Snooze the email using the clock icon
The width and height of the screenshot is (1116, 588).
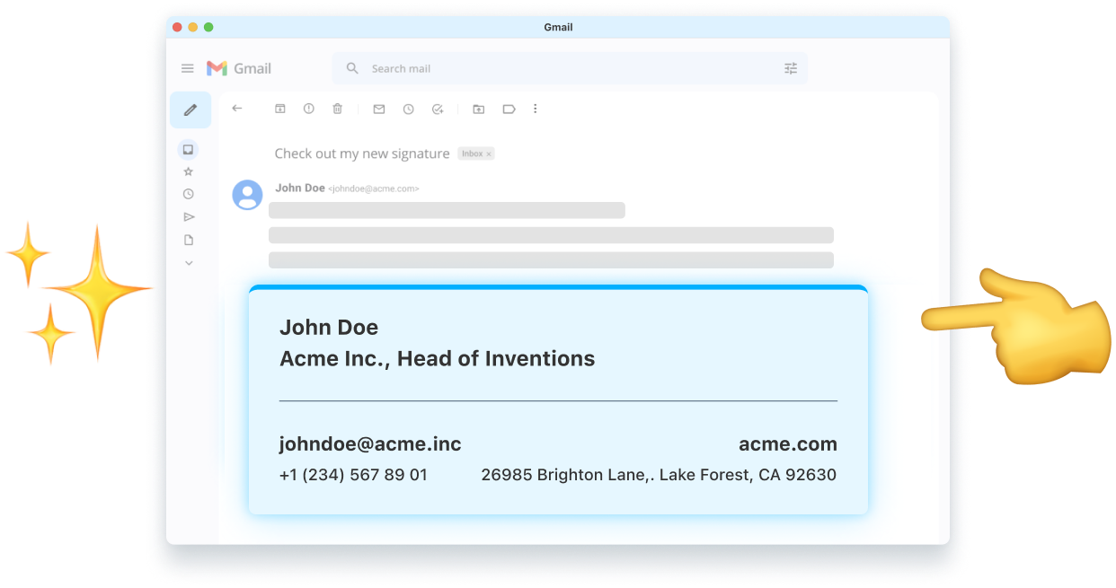click(408, 109)
